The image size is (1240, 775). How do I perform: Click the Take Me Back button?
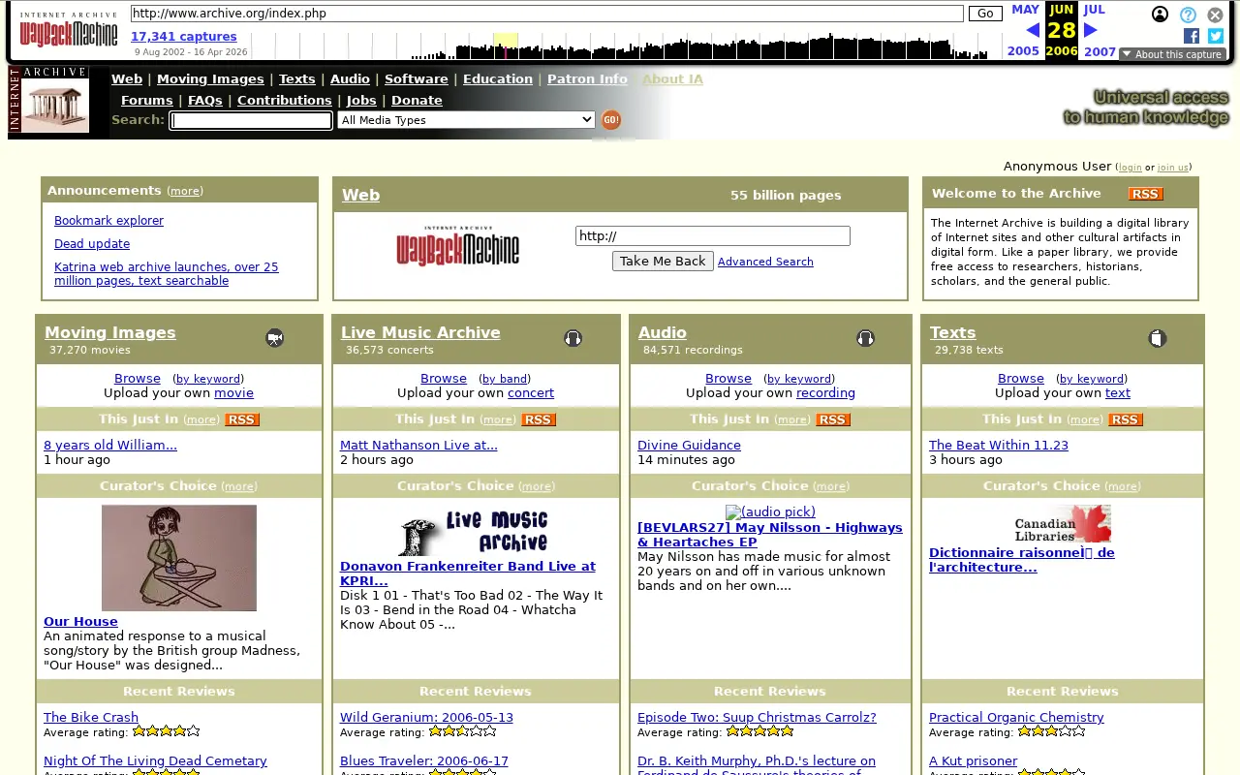coord(663,262)
